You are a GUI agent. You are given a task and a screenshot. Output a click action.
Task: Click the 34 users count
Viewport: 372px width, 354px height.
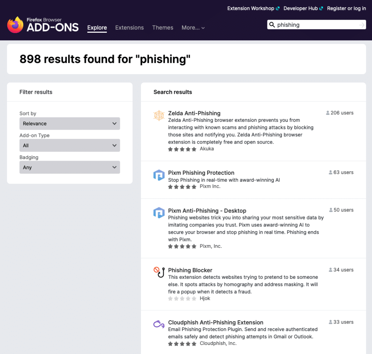[343, 270]
